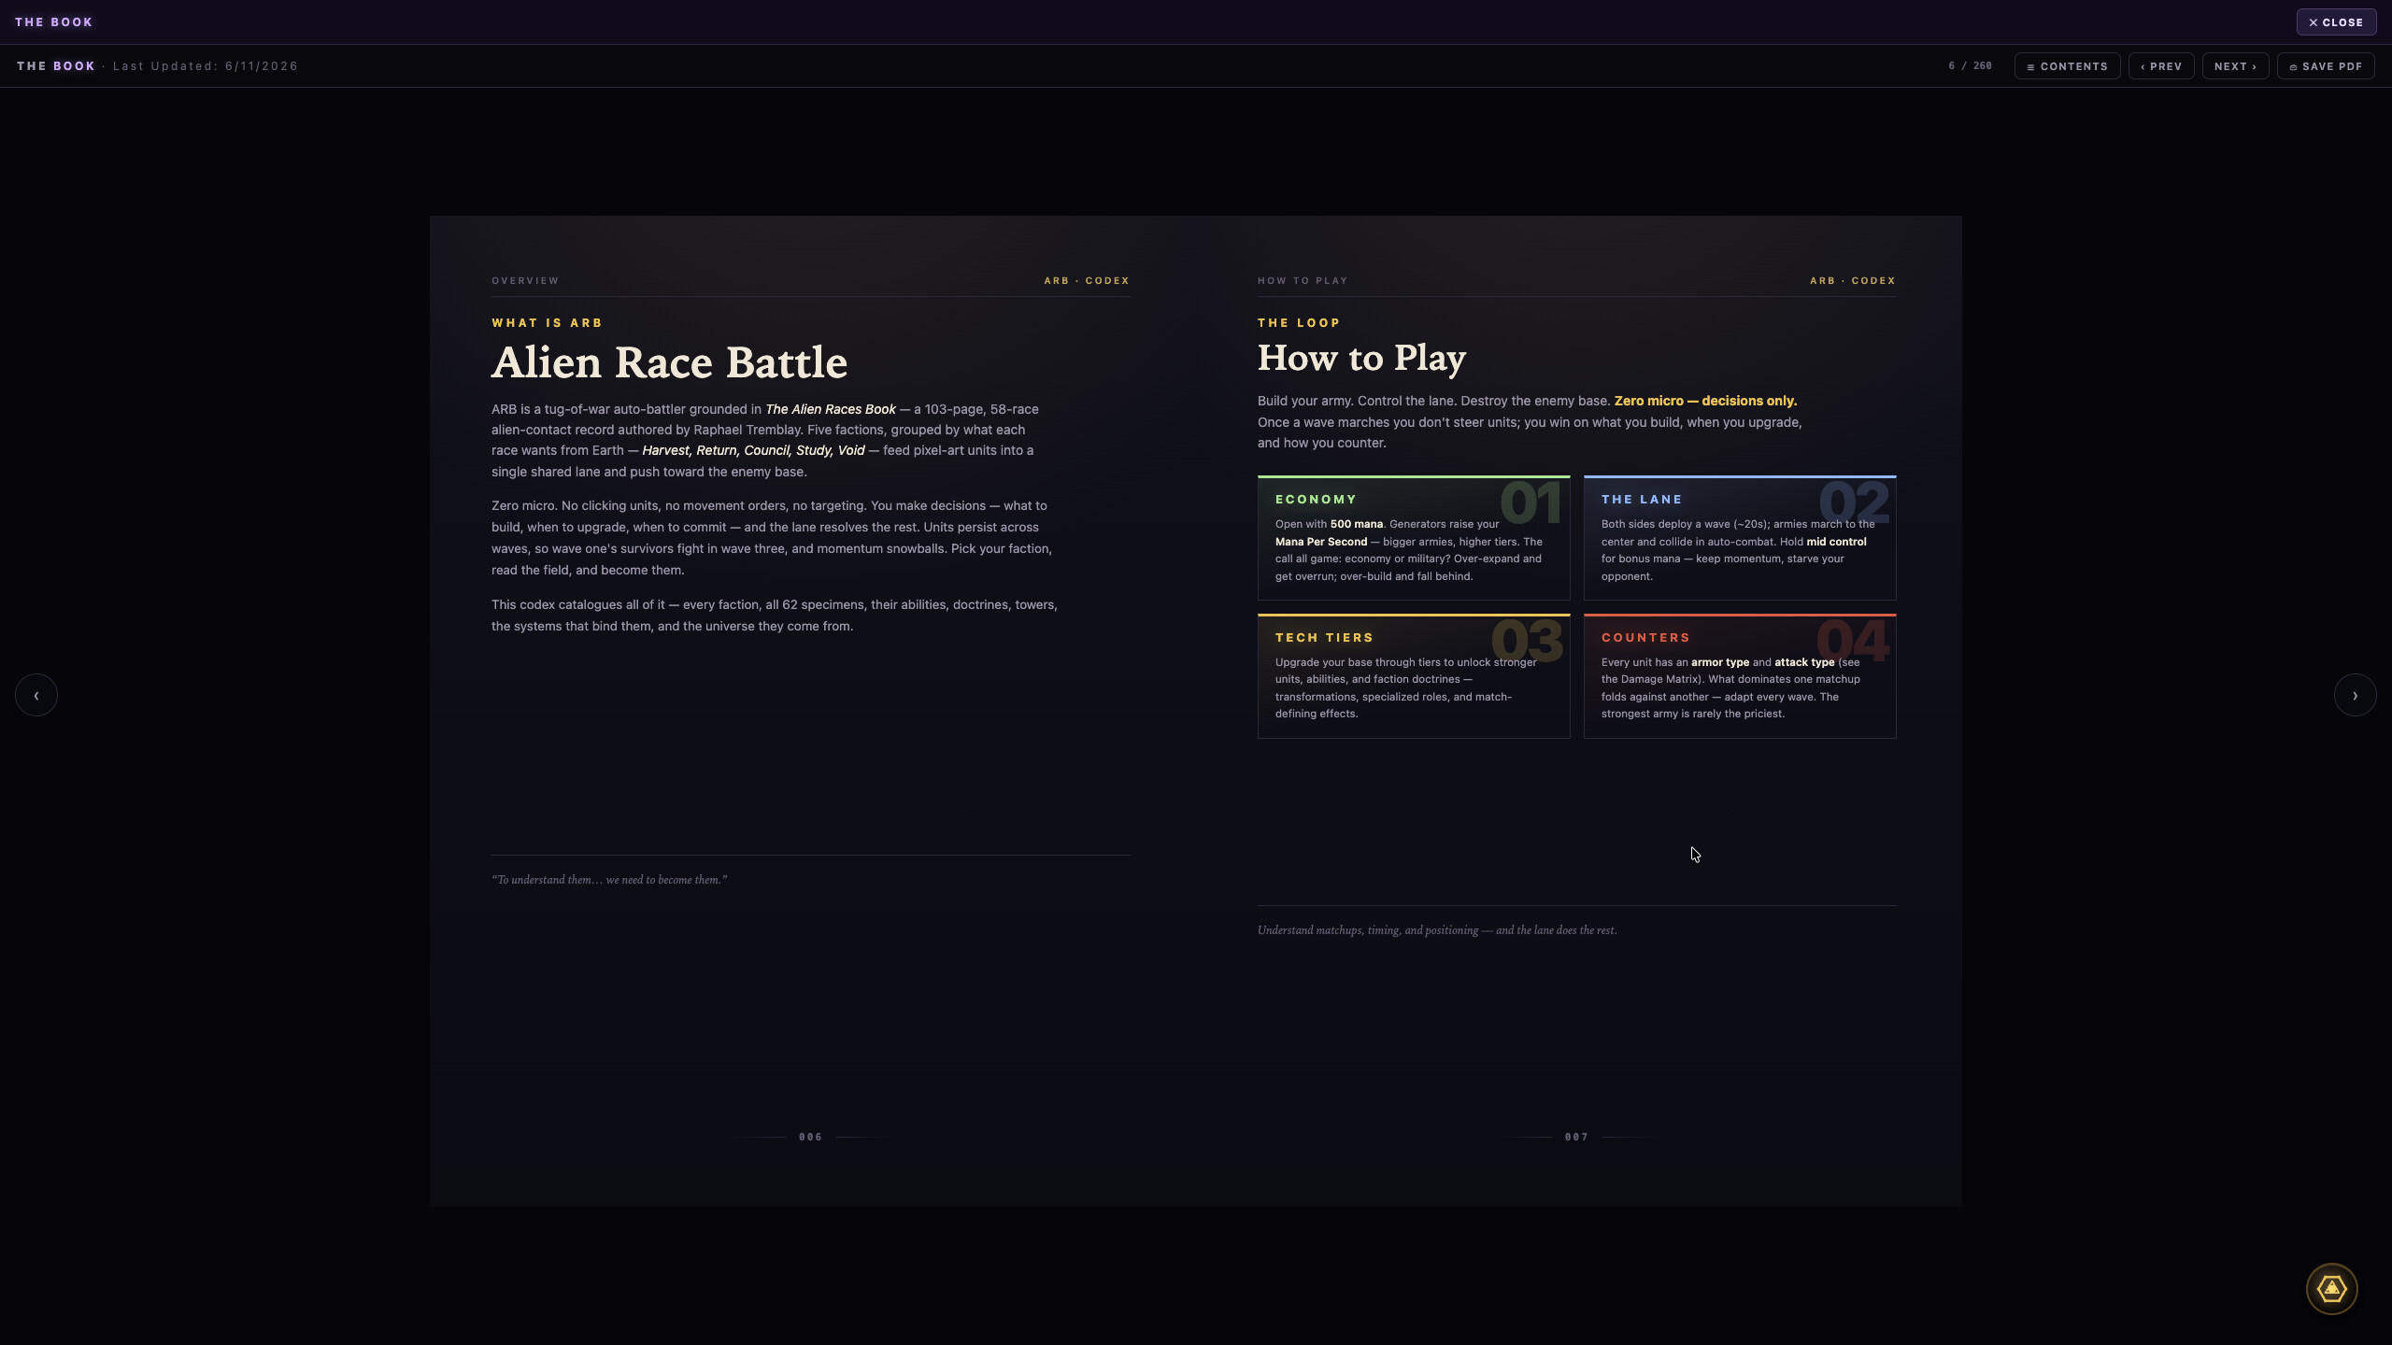Save the book as PDF
The height and width of the screenshot is (1345, 2392).
(2326, 66)
